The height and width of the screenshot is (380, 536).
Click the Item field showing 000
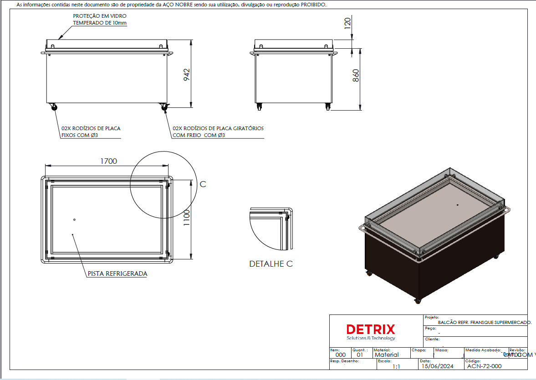coord(340,355)
